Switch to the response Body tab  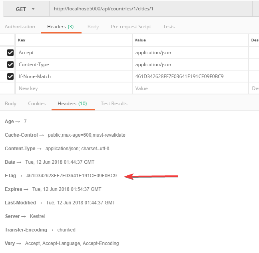pos(11,104)
